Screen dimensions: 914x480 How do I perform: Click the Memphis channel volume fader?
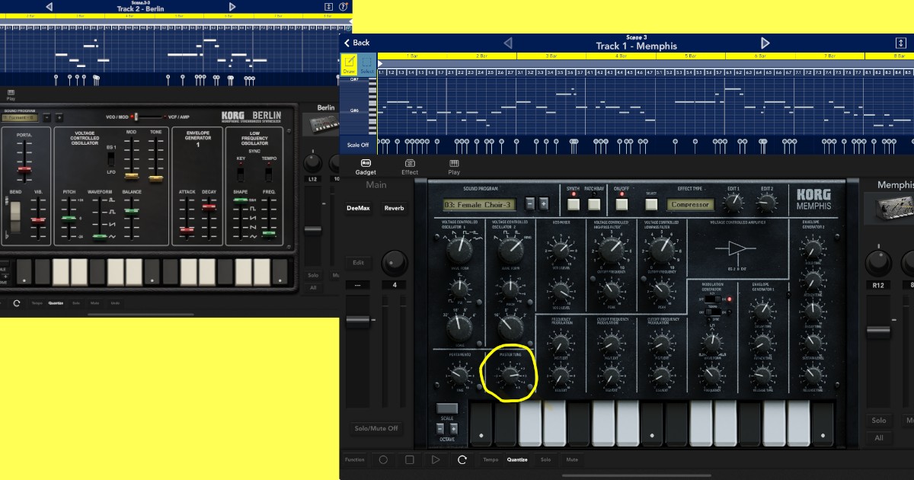click(x=878, y=331)
